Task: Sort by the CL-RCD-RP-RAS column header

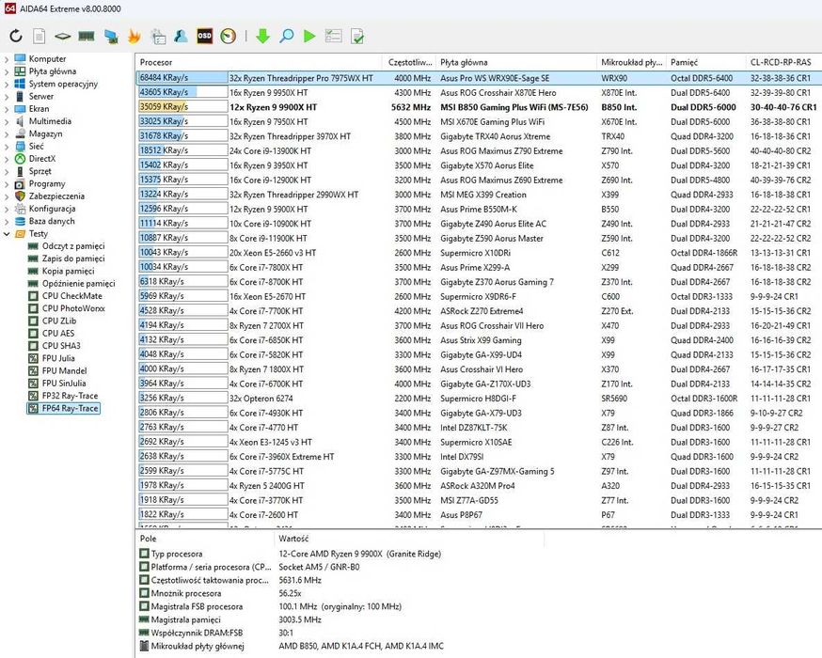Action: coord(783,62)
